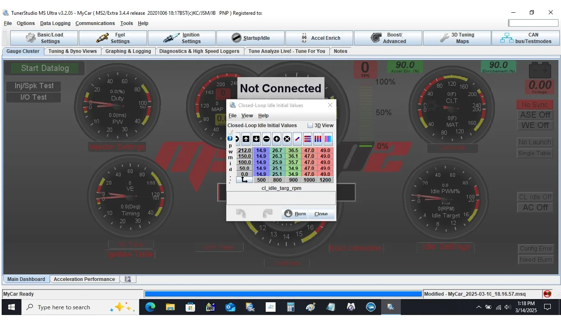This screenshot has width=561, height=331.
Task: Click the small icon beside Acceleration Performance tab
Action: [128, 279]
